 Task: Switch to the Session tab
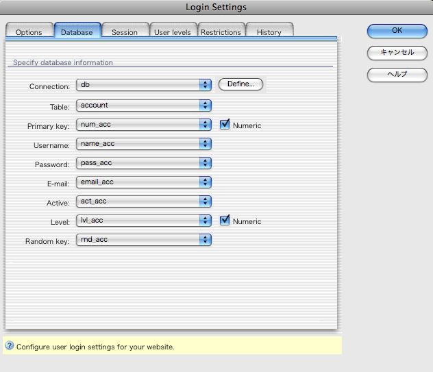[125, 32]
